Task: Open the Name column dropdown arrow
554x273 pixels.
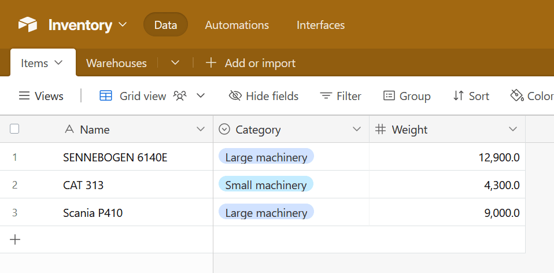Action: click(x=201, y=129)
